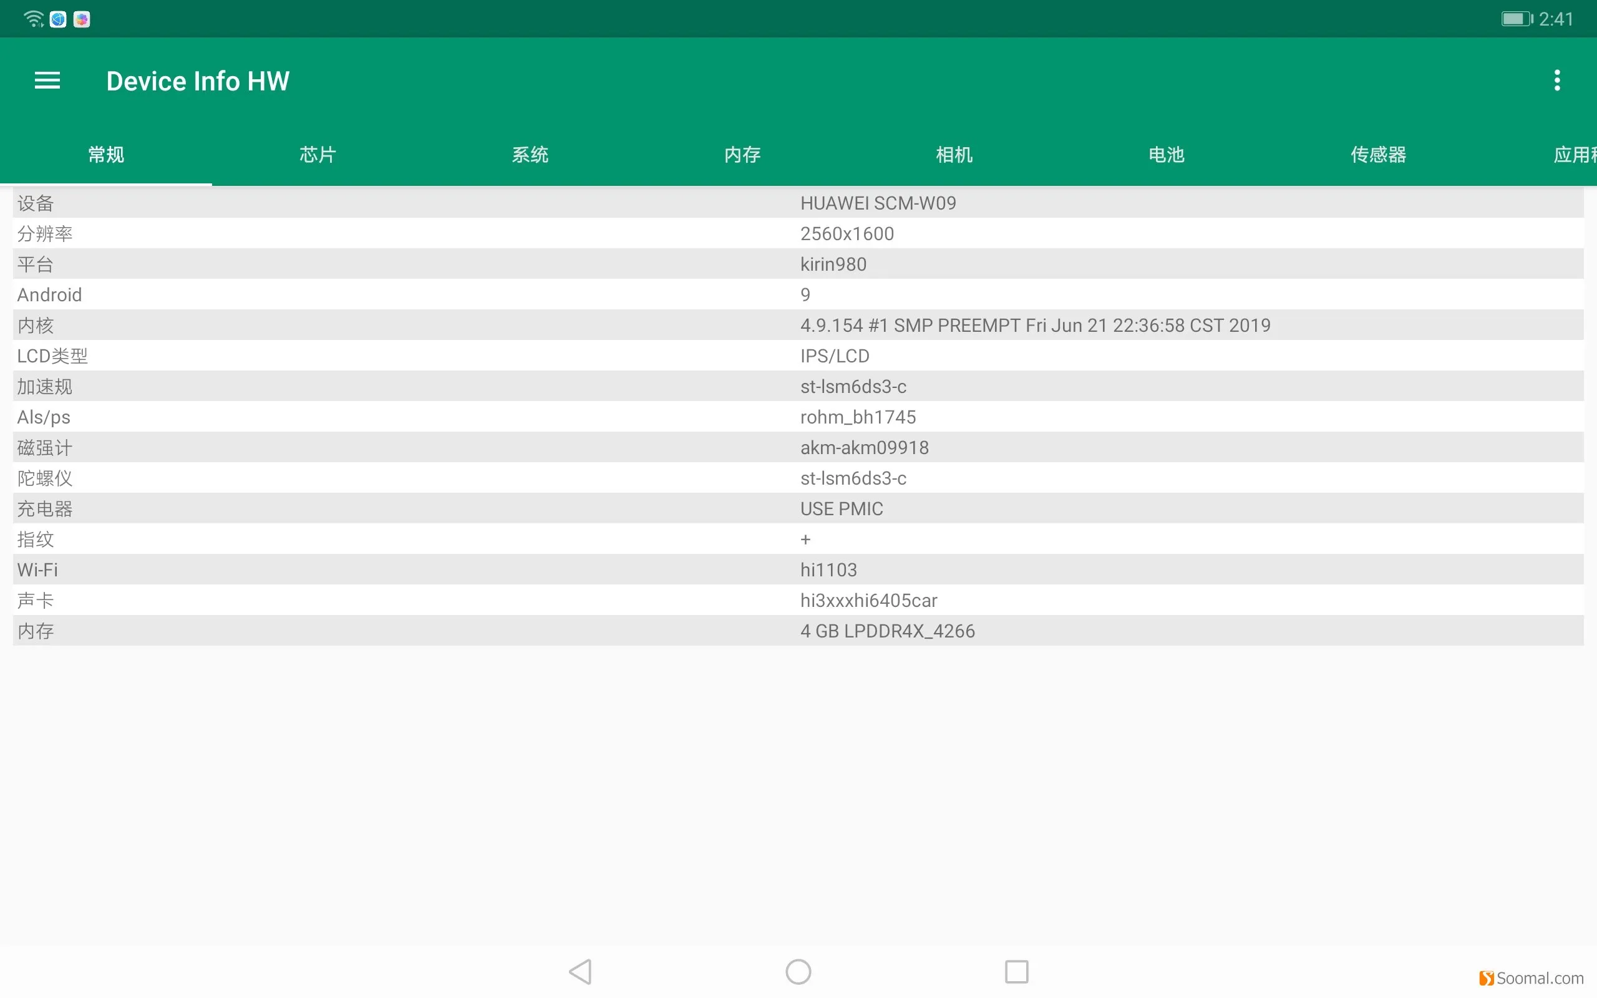1597x998 pixels.
Task: Tap the rohm_bh1745 value
Action: coord(858,417)
